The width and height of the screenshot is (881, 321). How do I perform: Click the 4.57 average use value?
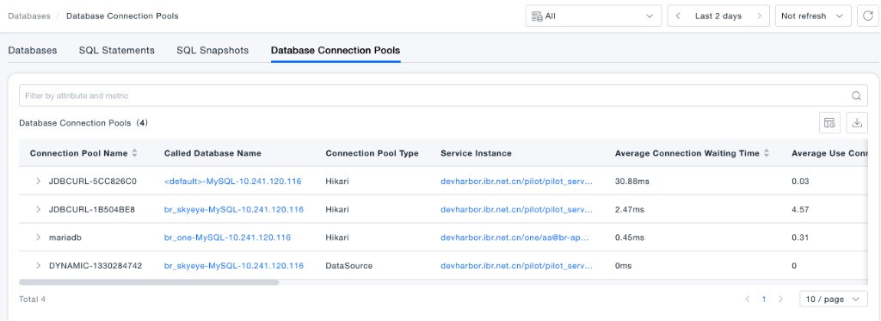point(800,209)
